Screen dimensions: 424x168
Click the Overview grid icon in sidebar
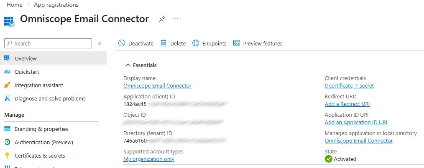tap(7, 58)
